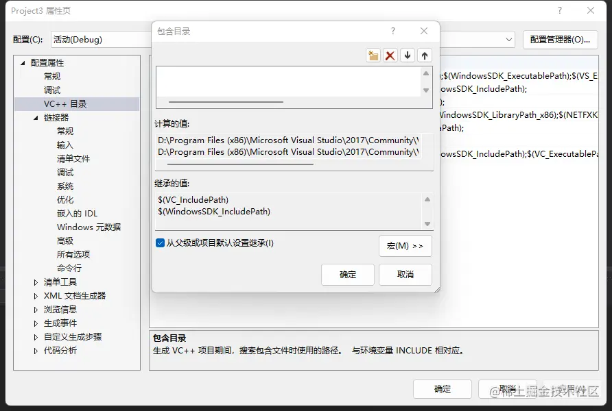
Task: Click horizontal scrollbar under 计算的值 list
Action: [x=240, y=164]
